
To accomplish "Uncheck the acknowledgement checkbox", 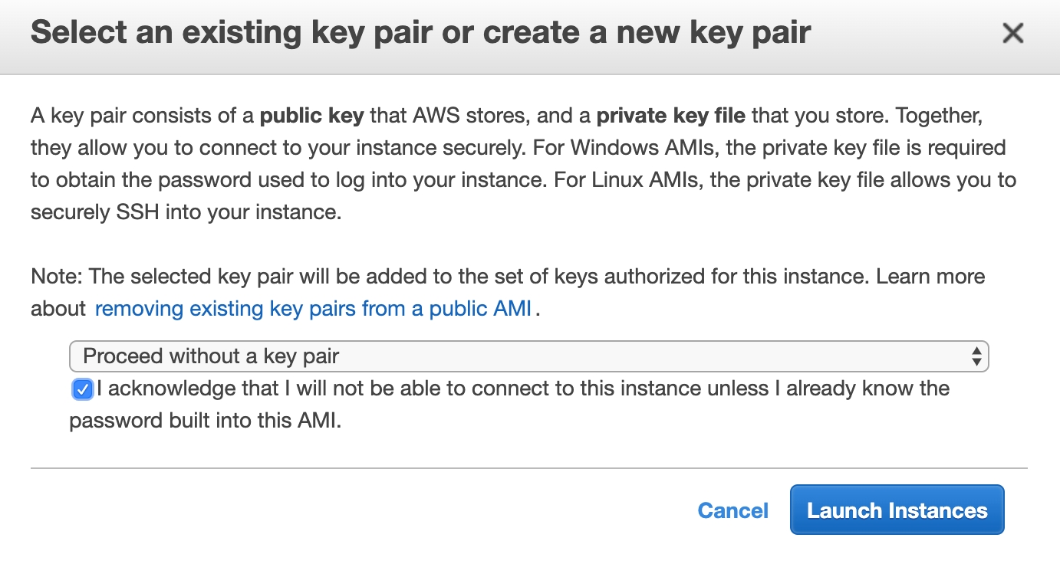I will coord(82,390).
